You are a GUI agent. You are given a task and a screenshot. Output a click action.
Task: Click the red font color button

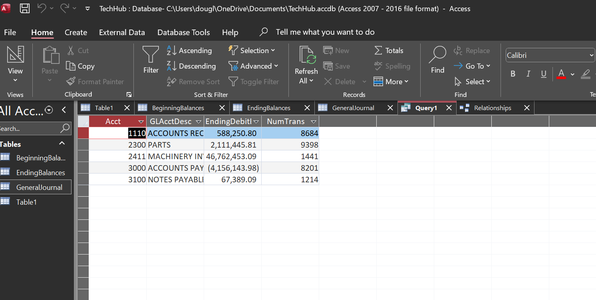561,74
